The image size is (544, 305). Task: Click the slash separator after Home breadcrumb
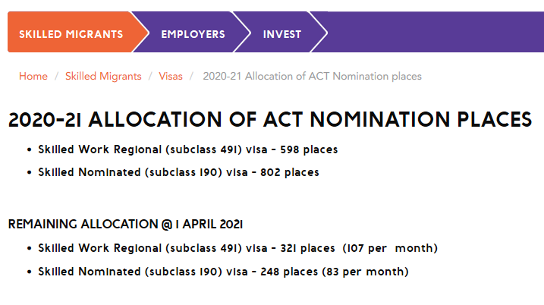pos(56,76)
